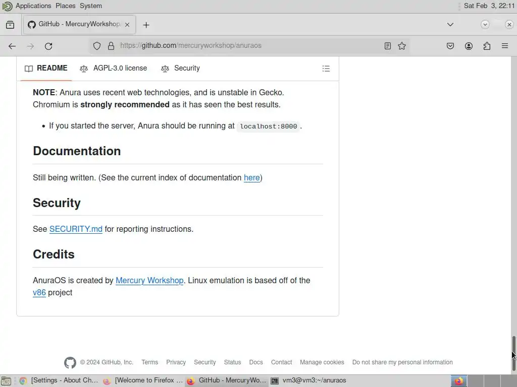Open the System menu

(x=91, y=6)
